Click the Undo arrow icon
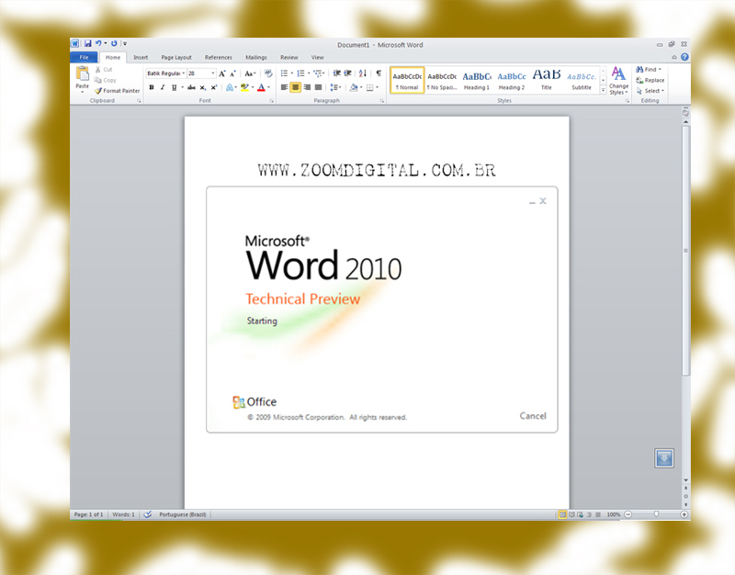Screen dimensions: 735x575 click(x=98, y=43)
